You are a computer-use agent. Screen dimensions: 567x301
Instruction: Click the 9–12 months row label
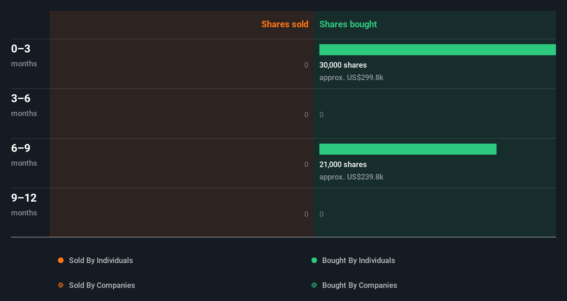(x=24, y=205)
